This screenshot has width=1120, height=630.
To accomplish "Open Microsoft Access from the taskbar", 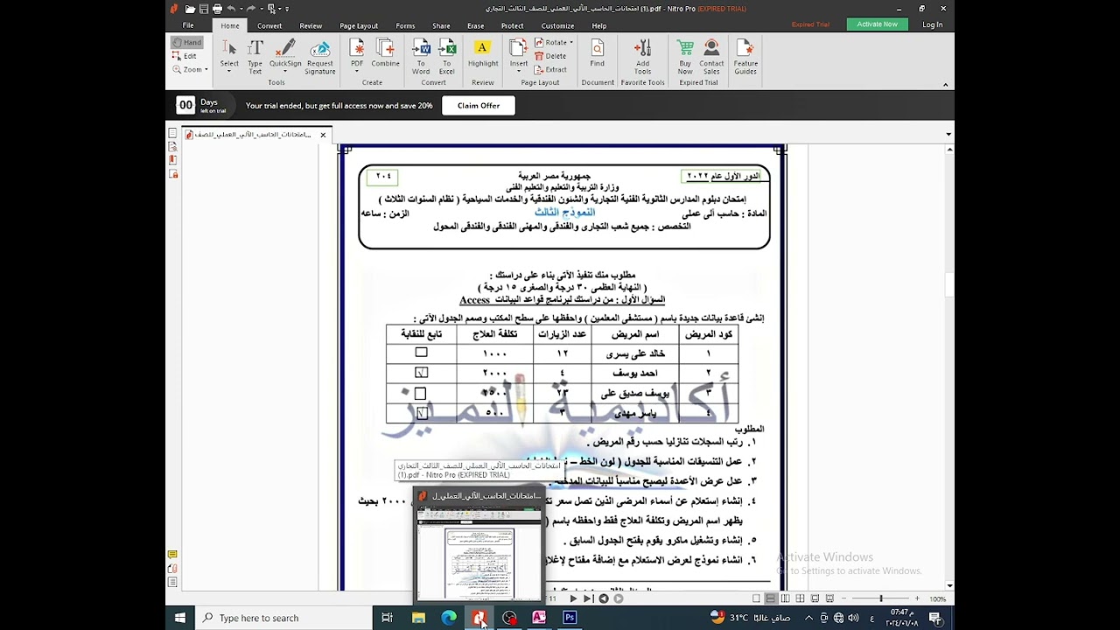I will point(539,618).
